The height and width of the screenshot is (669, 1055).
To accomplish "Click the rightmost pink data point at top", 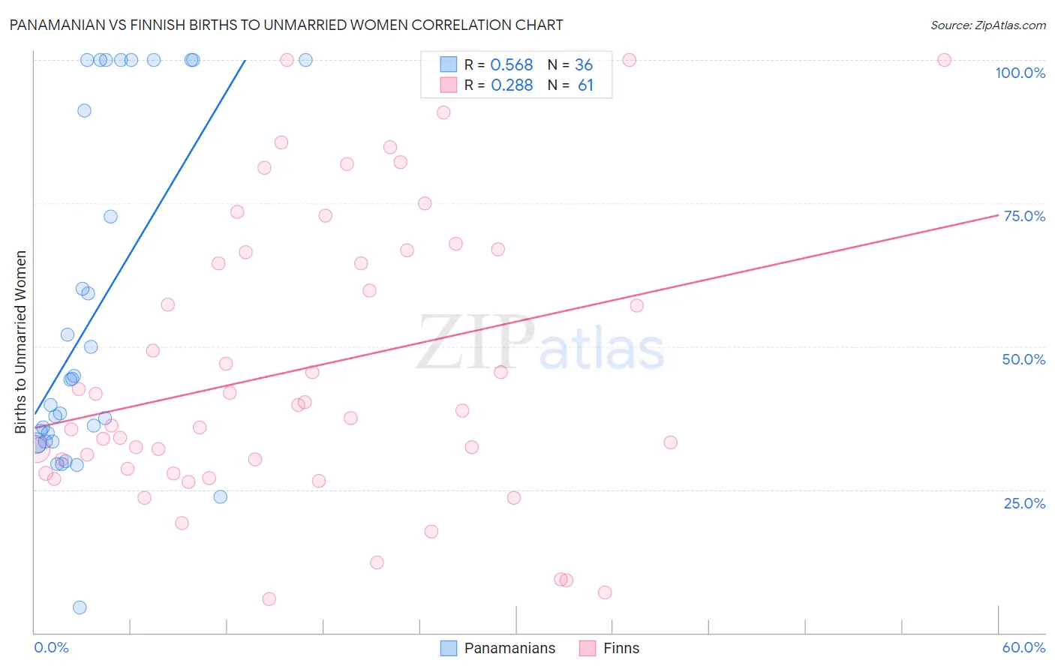I will pyautogui.click(x=944, y=60).
